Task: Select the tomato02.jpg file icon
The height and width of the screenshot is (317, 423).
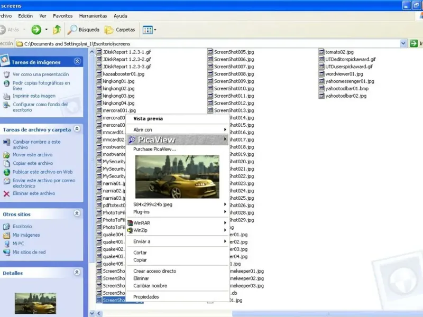Action: tap(321, 52)
